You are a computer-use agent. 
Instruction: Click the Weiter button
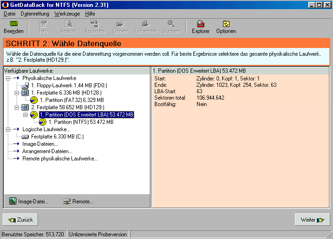click(x=312, y=220)
